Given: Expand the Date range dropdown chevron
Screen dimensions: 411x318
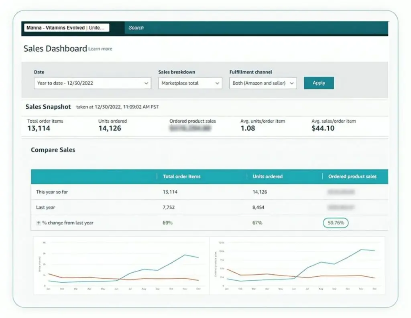Looking at the screenshot, I should coord(146,83).
